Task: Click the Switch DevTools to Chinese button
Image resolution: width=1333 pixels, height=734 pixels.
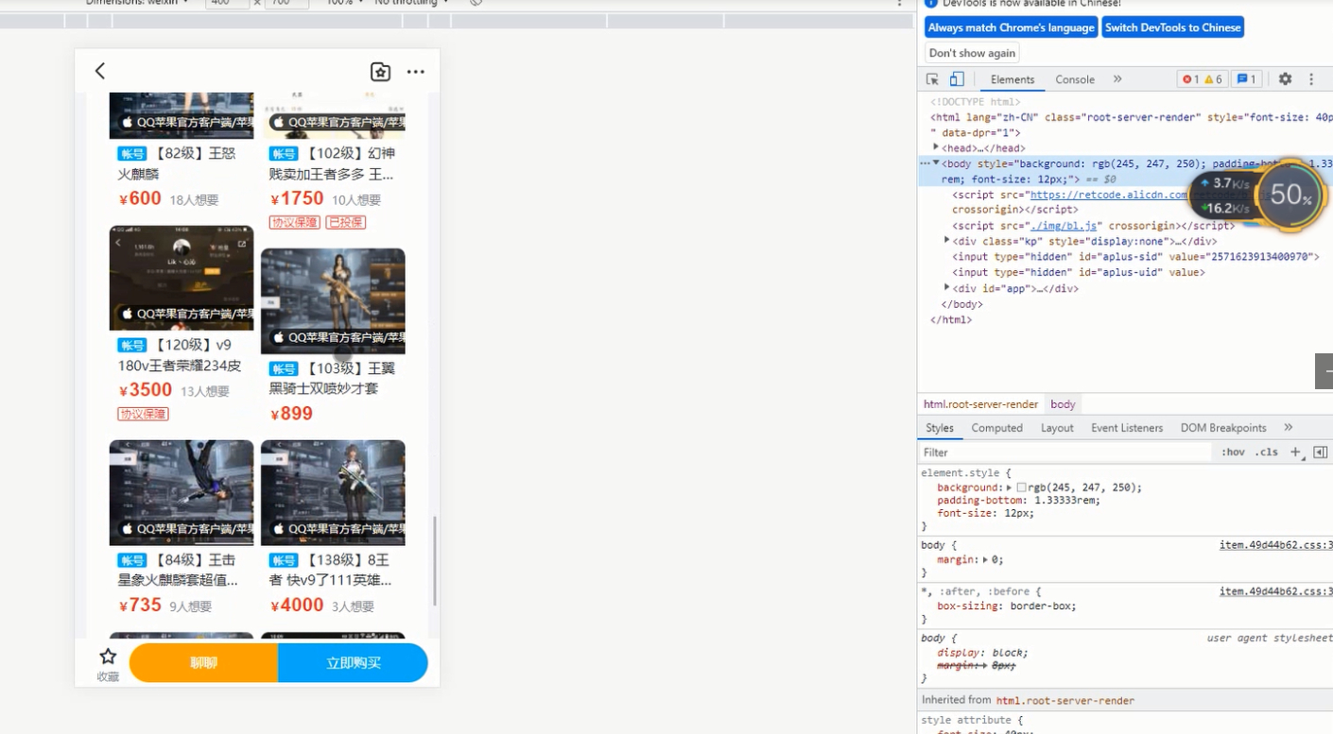Action: (1172, 27)
